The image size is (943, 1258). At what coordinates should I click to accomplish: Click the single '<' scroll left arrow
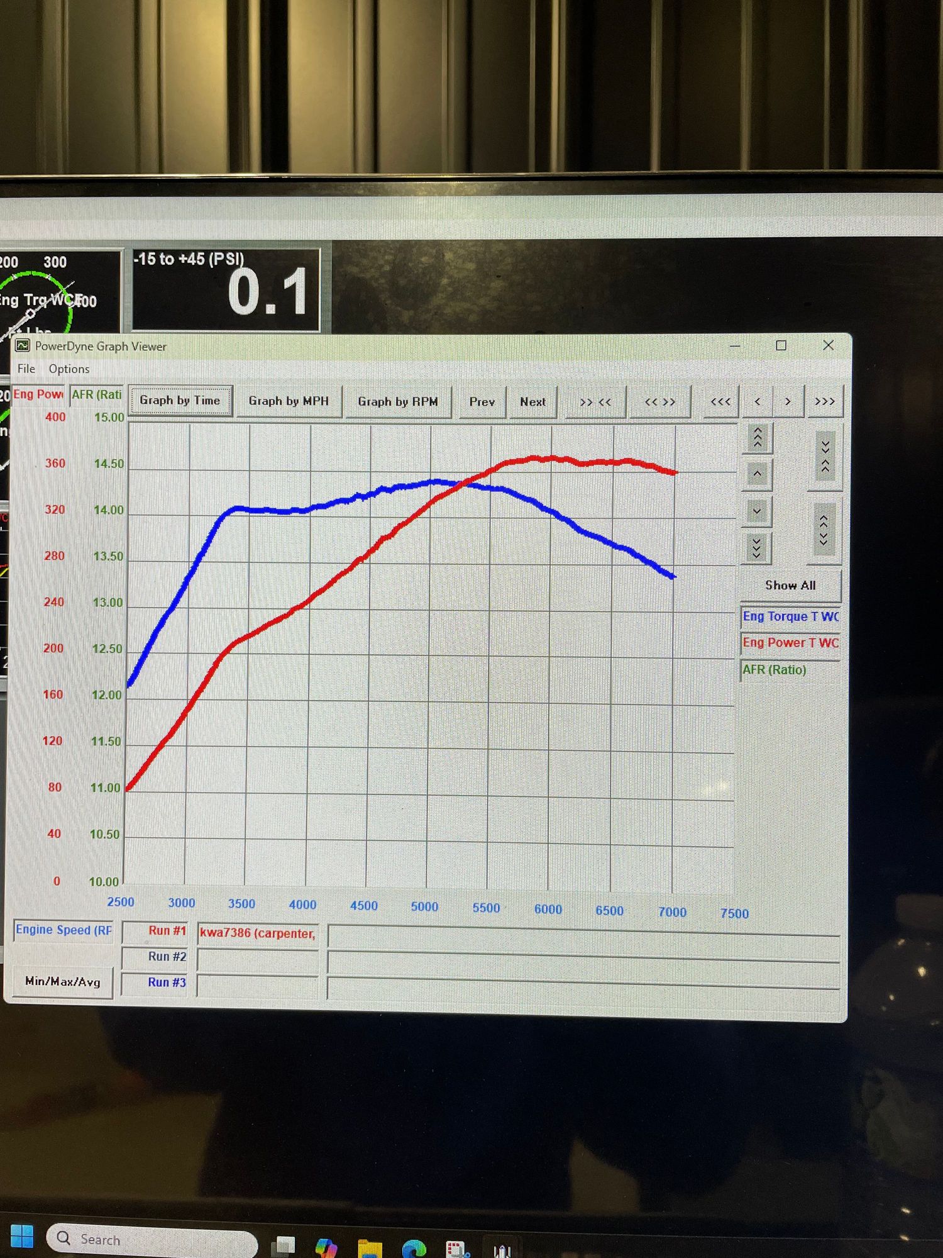point(758,402)
